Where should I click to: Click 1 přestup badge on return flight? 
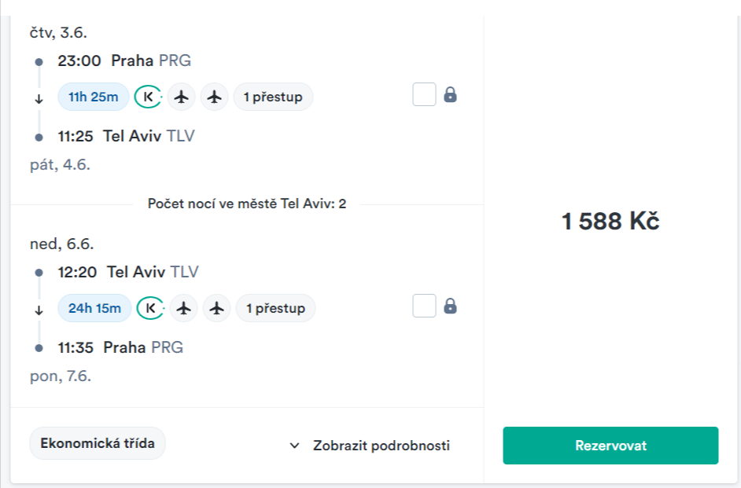[275, 308]
